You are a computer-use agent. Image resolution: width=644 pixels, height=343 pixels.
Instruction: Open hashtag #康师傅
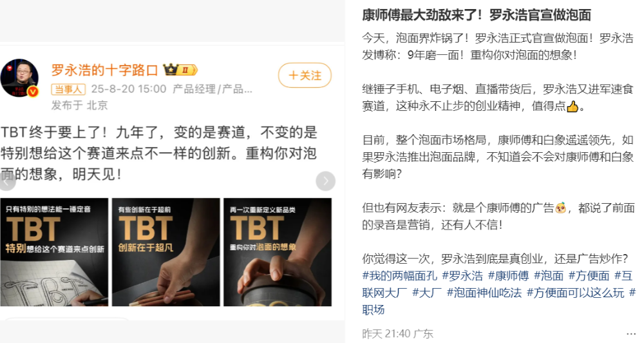click(x=509, y=275)
